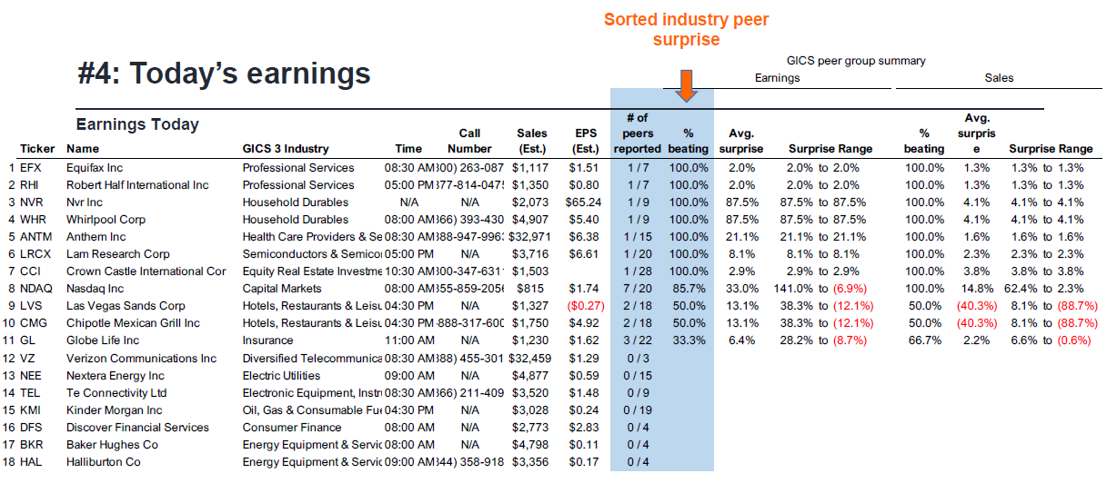Select the Insurance industry cell for Globe Life
Viewport: 1107px width, 503px height.
coord(268,340)
